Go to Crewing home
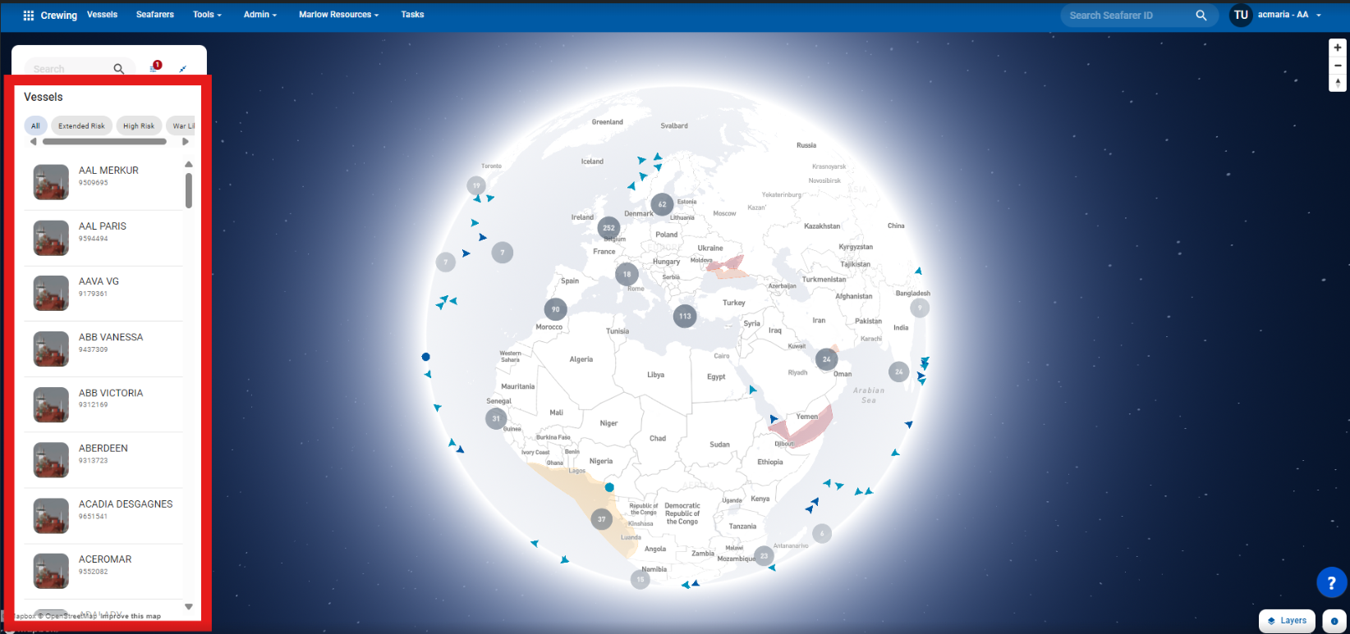This screenshot has width=1350, height=634. (59, 16)
